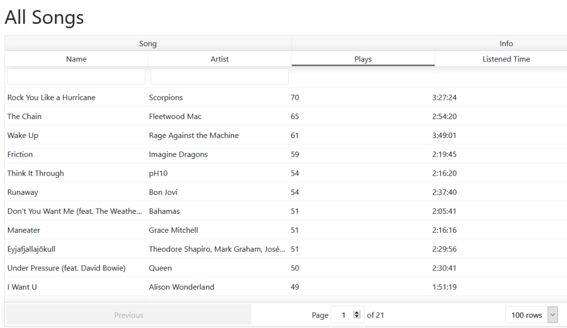The image size is (567, 328).
Task: Select Under Pressure (feat. David Bowie) row
Action: point(67,268)
